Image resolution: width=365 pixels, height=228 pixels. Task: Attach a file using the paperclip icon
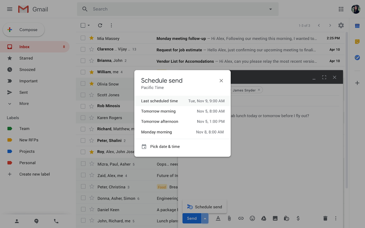(x=229, y=218)
